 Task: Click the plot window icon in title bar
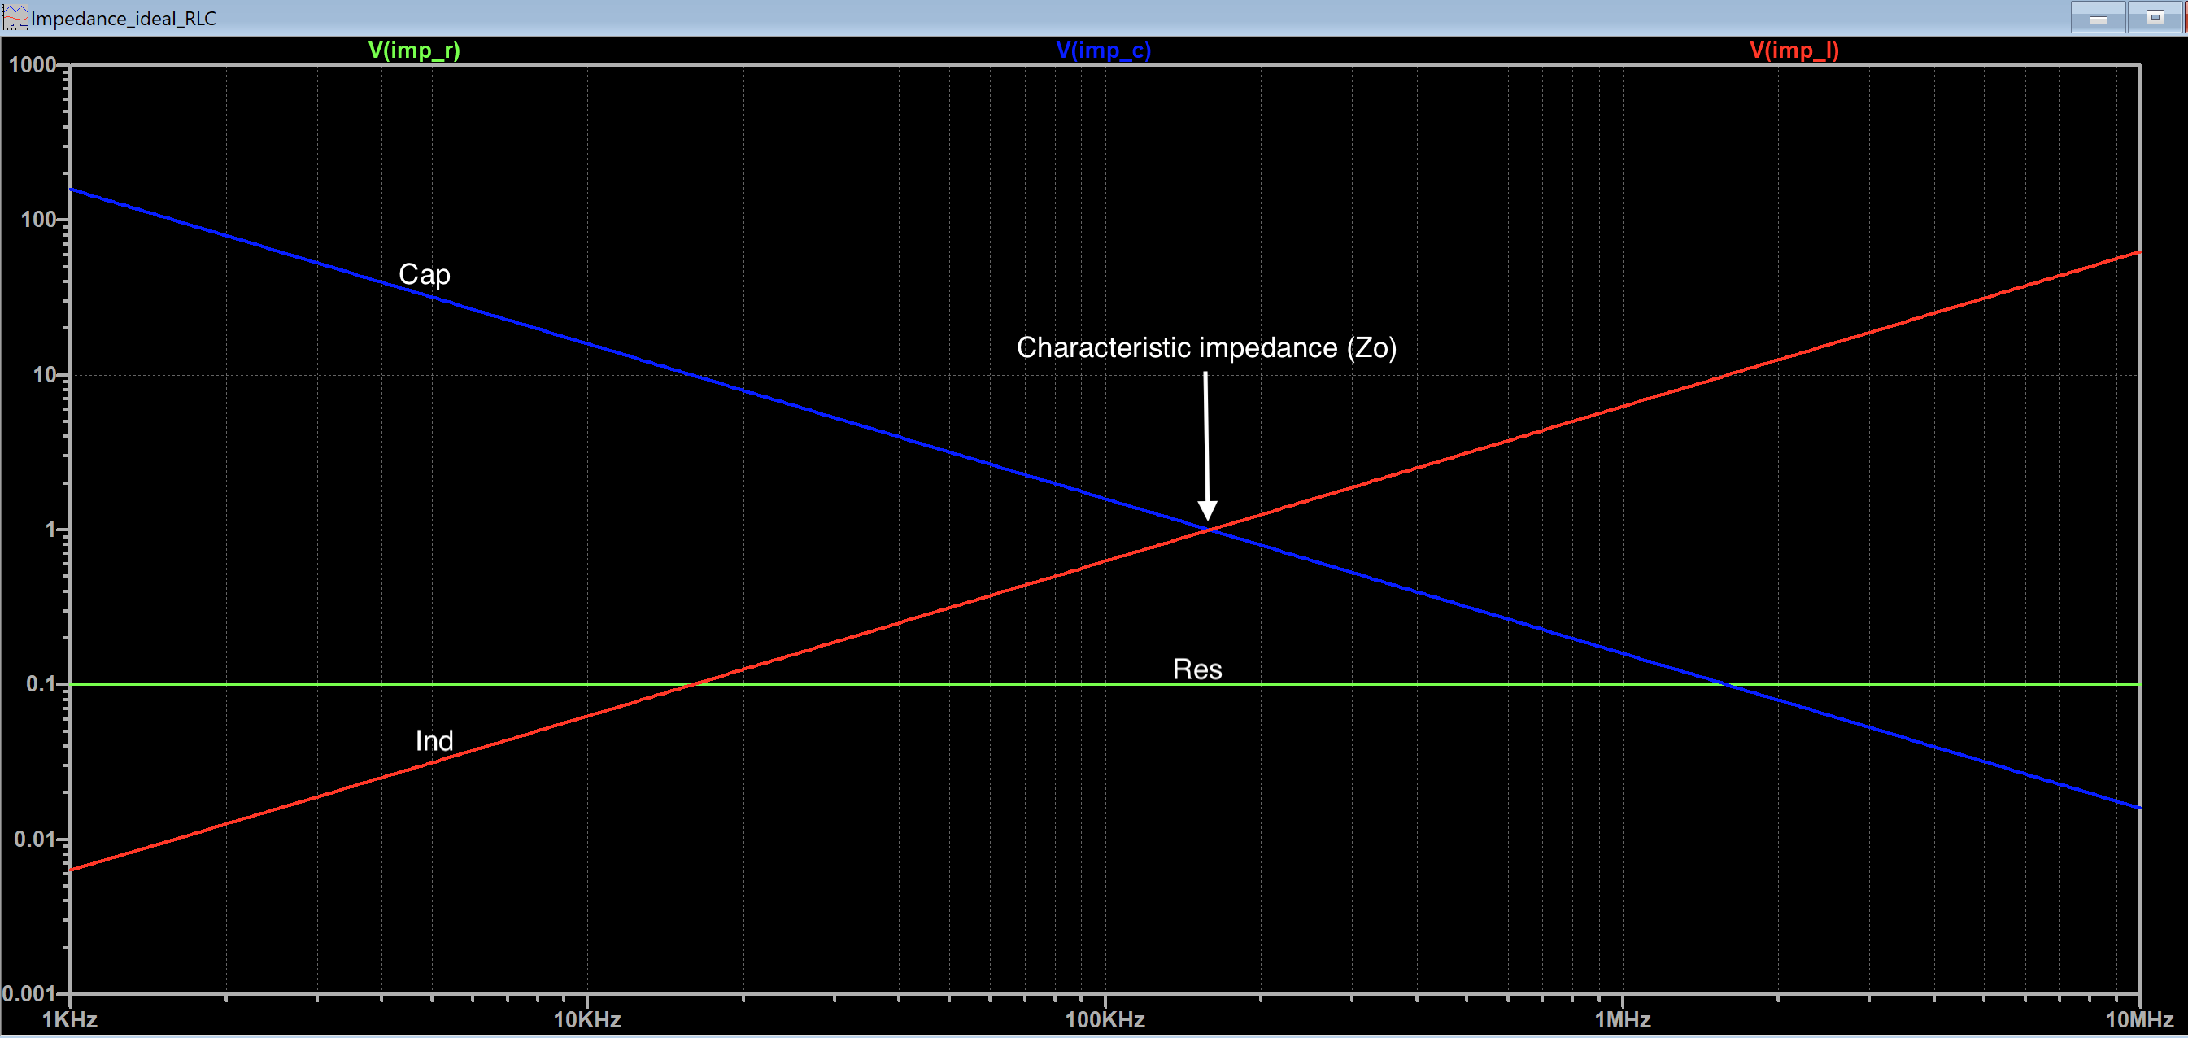tap(15, 17)
